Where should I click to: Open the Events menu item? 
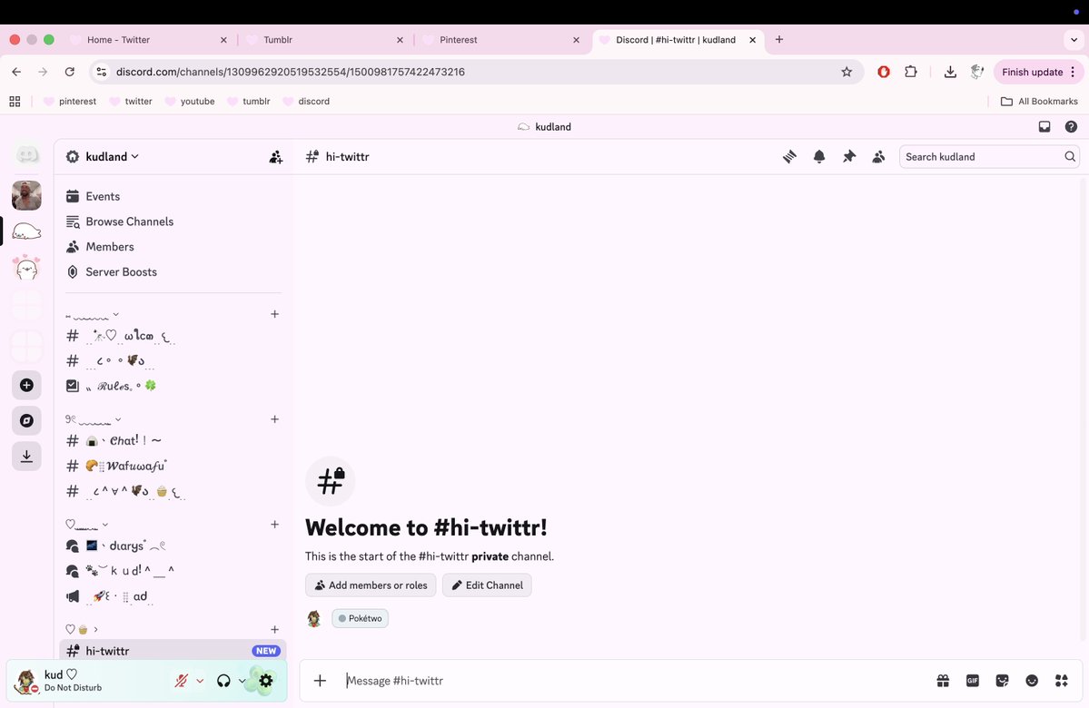(x=173, y=196)
